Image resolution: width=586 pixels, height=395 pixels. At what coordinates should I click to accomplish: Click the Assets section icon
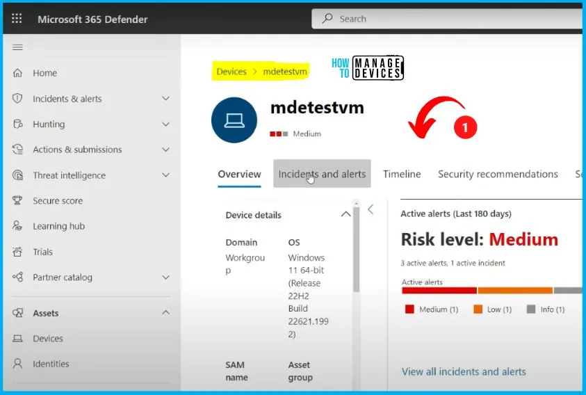pyautogui.click(x=17, y=313)
